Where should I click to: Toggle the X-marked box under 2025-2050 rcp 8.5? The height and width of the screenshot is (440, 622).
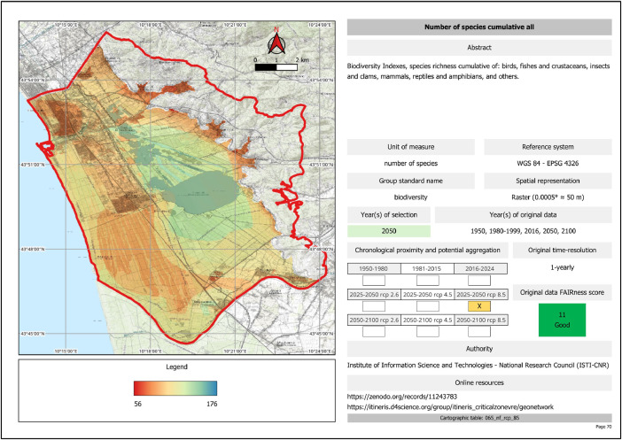point(479,306)
